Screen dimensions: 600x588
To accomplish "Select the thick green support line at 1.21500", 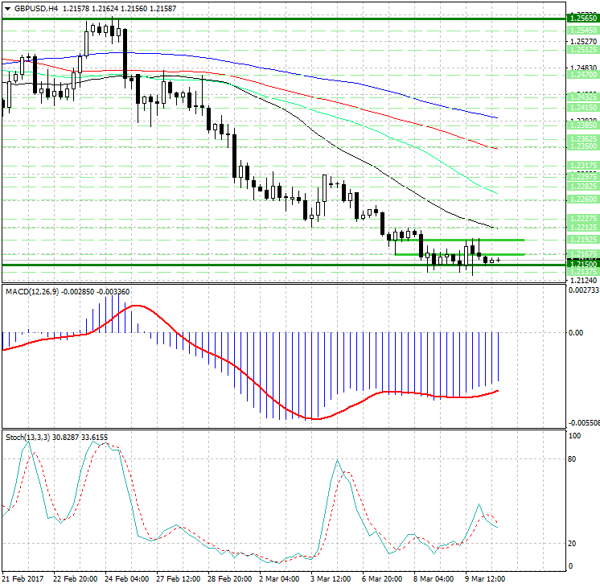I will 283,265.
